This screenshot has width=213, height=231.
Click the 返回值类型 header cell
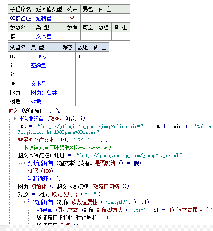[49, 9]
